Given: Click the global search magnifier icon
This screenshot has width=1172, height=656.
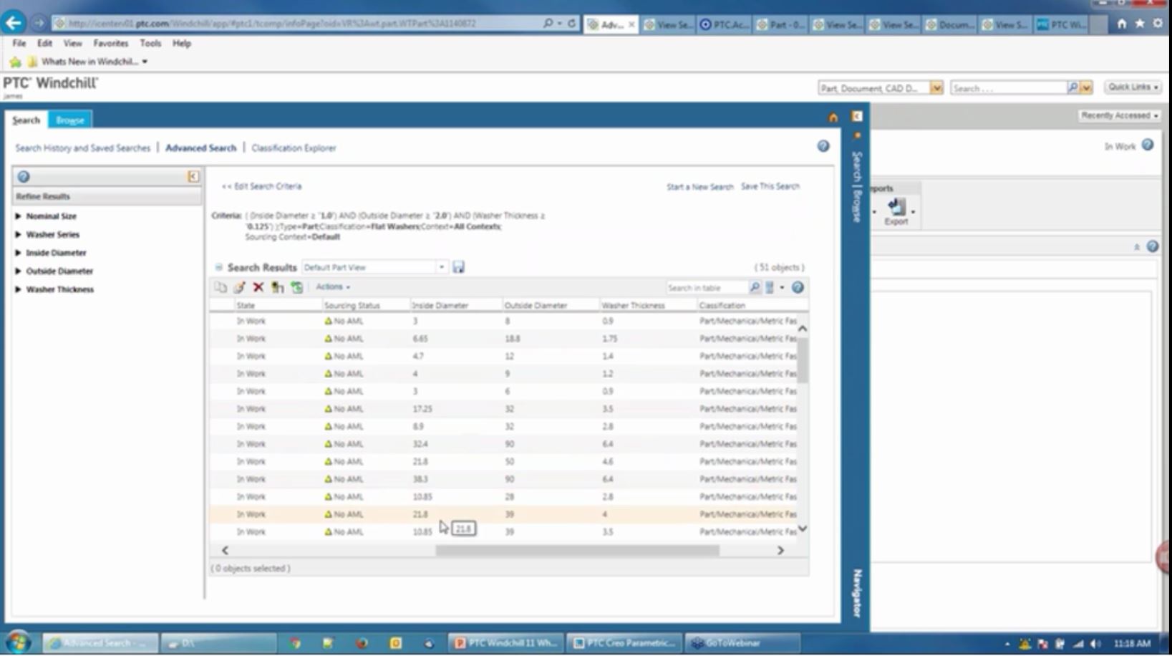Looking at the screenshot, I should pos(1072,88).
